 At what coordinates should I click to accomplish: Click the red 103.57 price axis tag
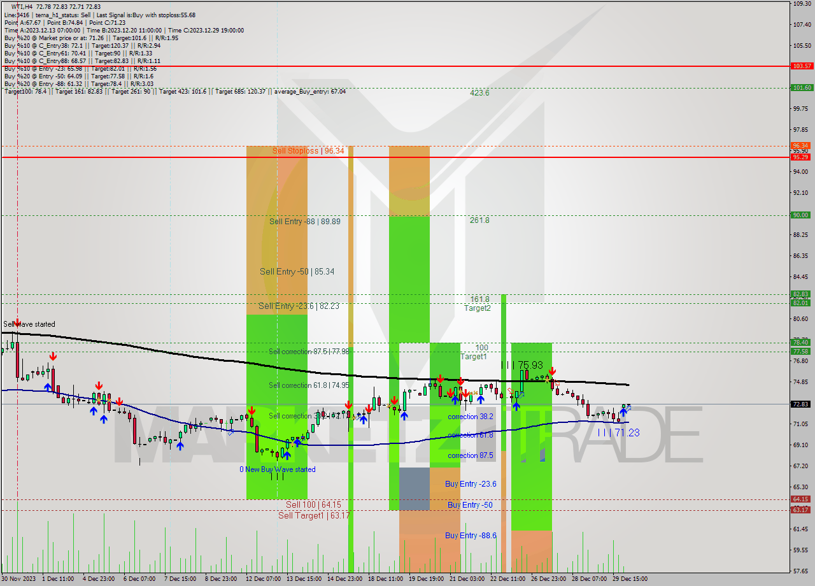point(801,66)
